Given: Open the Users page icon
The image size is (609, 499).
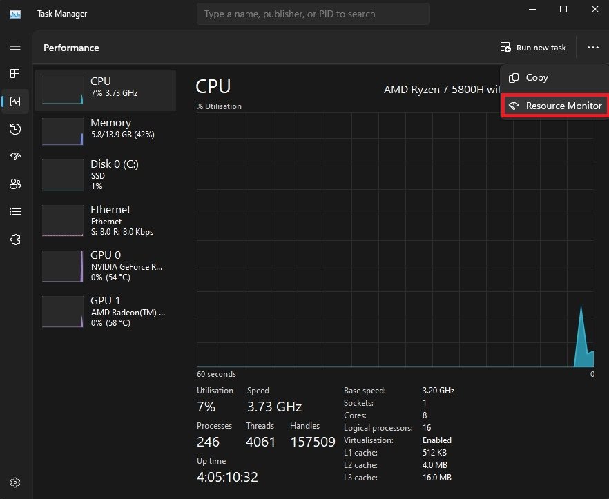Looking at the screenshot, I should [15, 184].
